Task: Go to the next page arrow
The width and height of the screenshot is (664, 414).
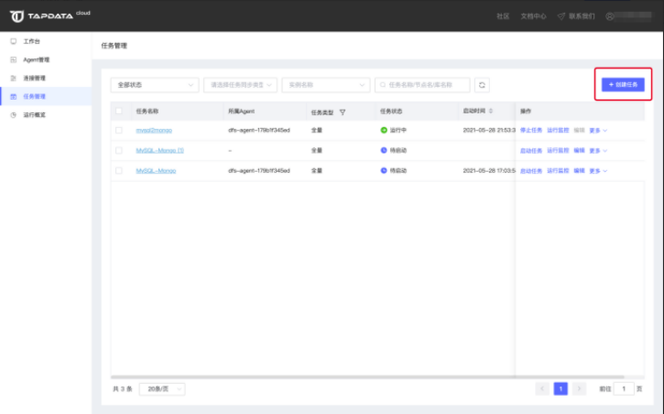Action: click(579, 388)
